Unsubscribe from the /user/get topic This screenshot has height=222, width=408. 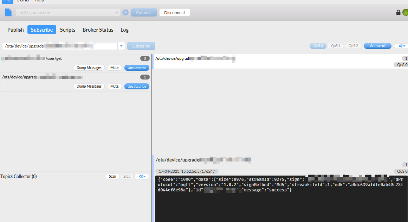[x=137, y=68]
